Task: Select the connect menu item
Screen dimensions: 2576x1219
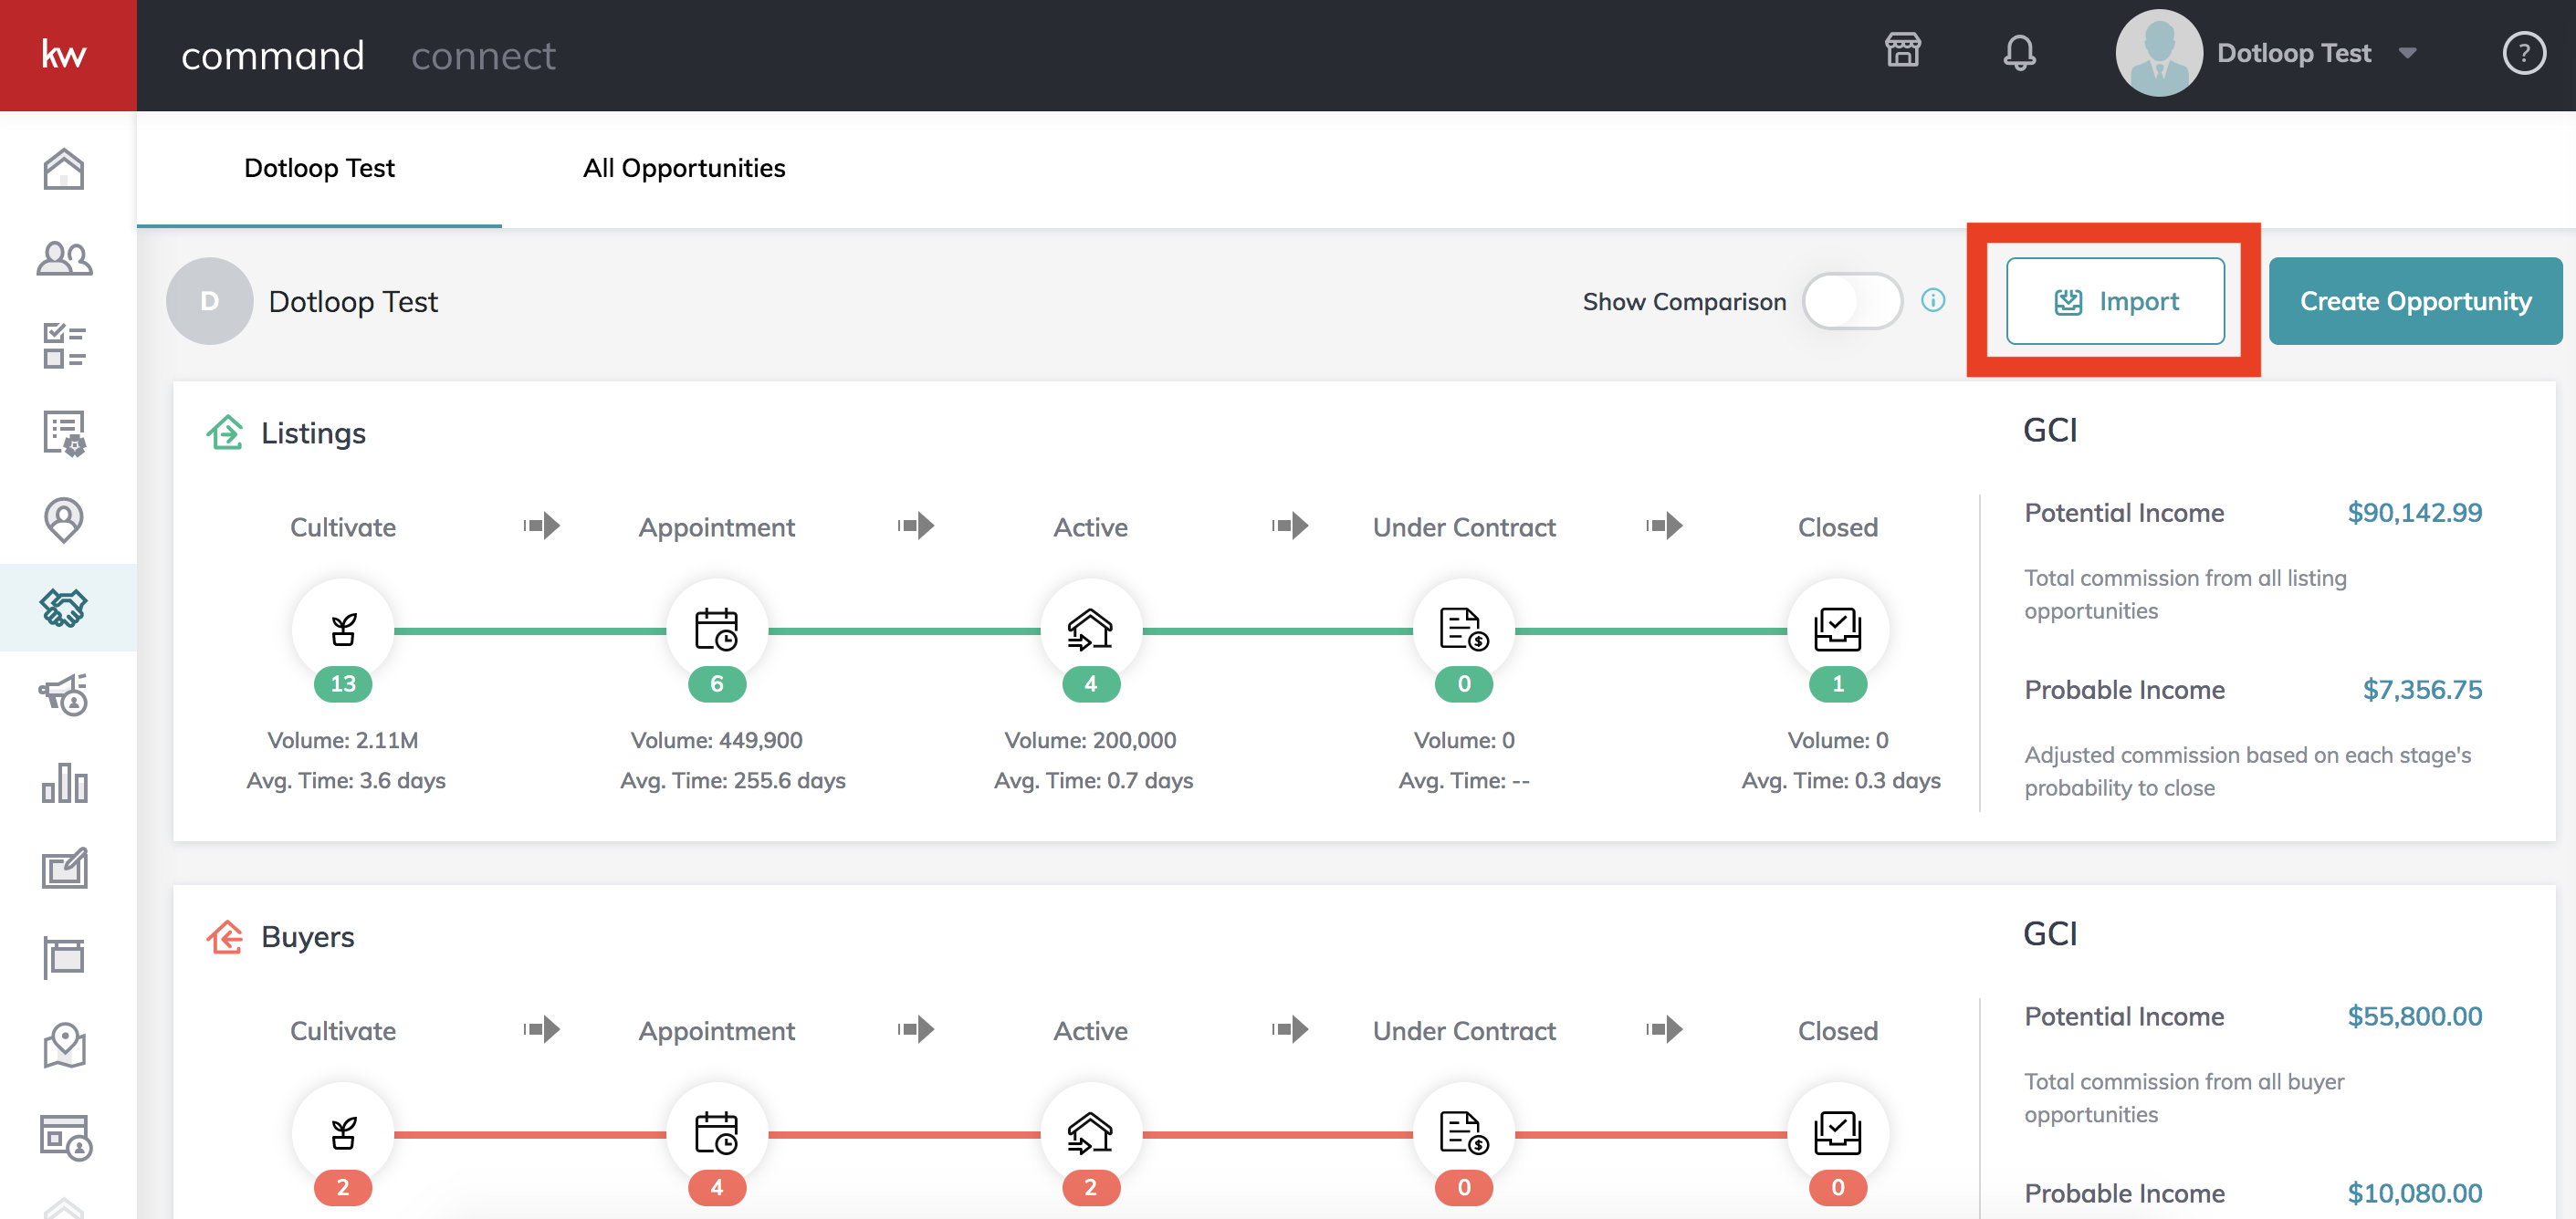Action: [483, 55]
